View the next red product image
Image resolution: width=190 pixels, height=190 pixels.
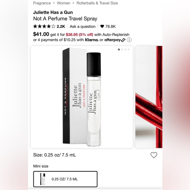point(149,97)
